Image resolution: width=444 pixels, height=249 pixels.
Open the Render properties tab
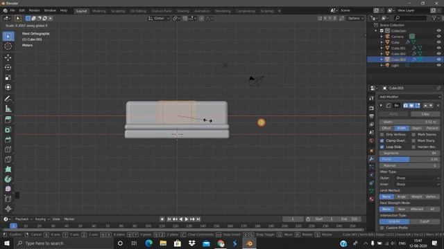372,108
